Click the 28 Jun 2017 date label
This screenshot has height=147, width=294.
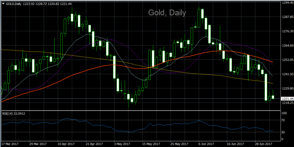click(264, 144)
